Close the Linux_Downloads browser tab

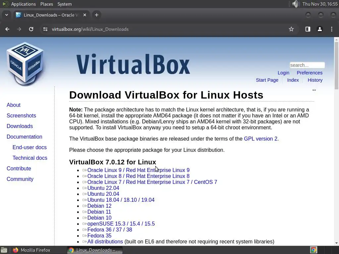pyautogui.click(x=85, y=15)
